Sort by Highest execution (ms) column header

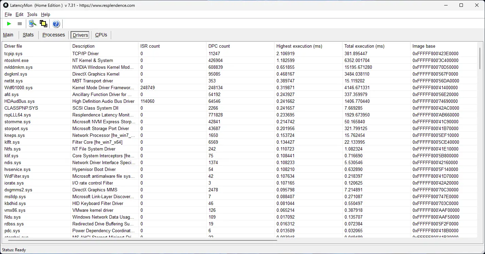tap(308, 46)
